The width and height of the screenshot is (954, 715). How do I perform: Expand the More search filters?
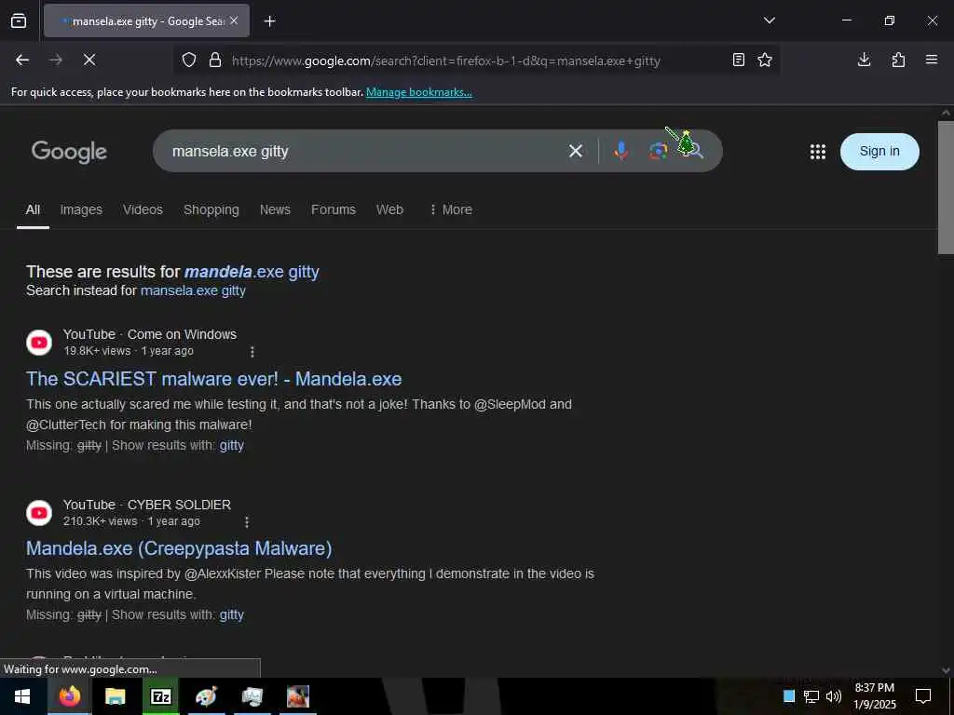451,209
